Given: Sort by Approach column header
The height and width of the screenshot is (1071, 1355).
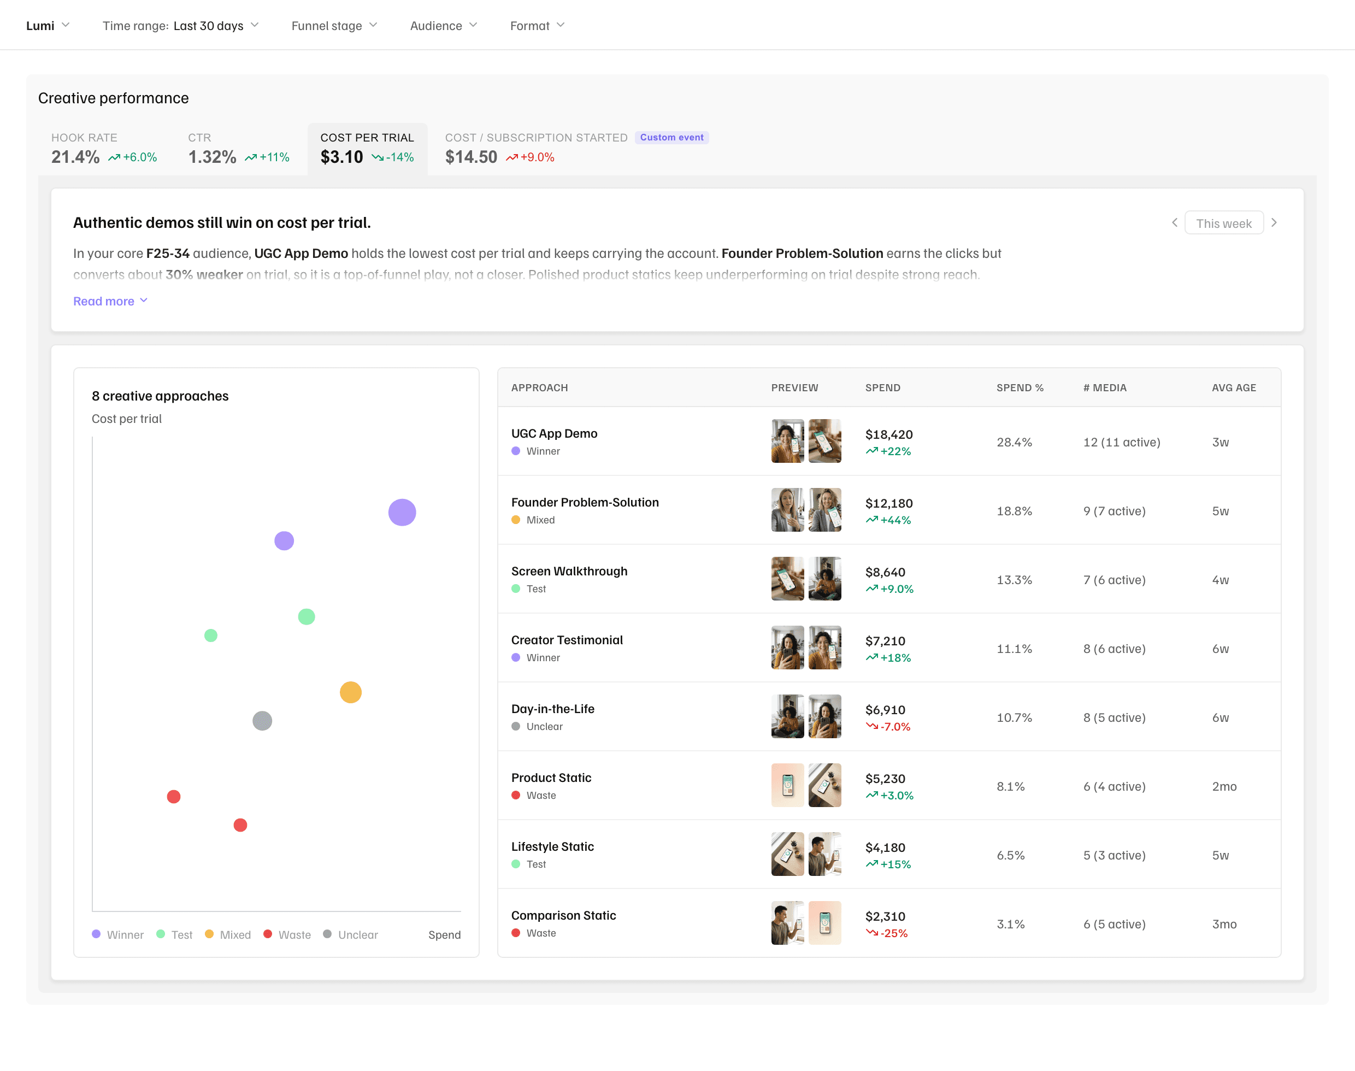Looking at the screenshot, I should click(539, 387).
